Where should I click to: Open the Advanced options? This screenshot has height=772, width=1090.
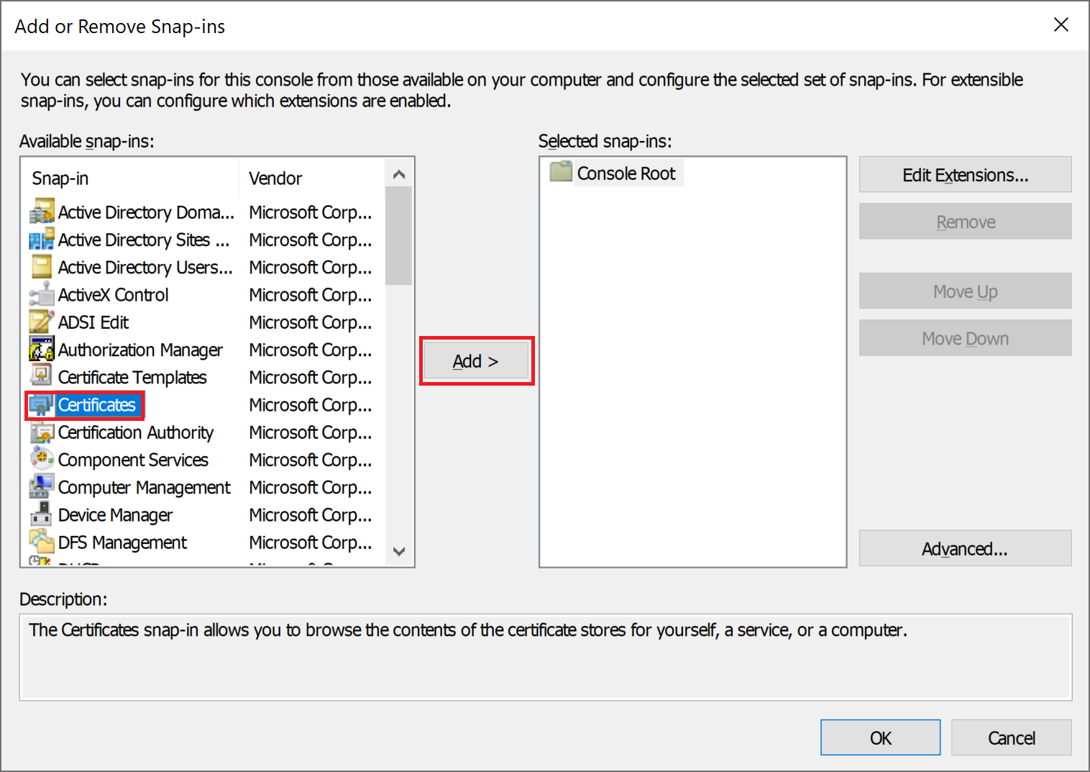[x=965, y=549]
